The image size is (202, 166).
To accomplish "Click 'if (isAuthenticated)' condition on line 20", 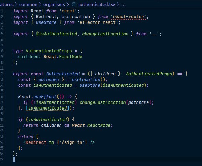I will pos(44,120).
